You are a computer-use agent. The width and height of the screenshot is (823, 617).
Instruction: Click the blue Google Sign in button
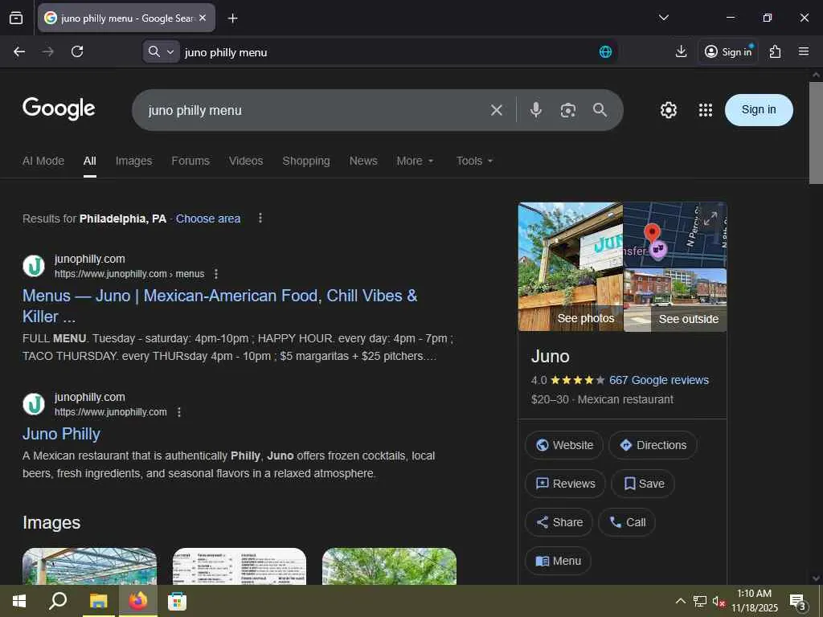point(759,109)
